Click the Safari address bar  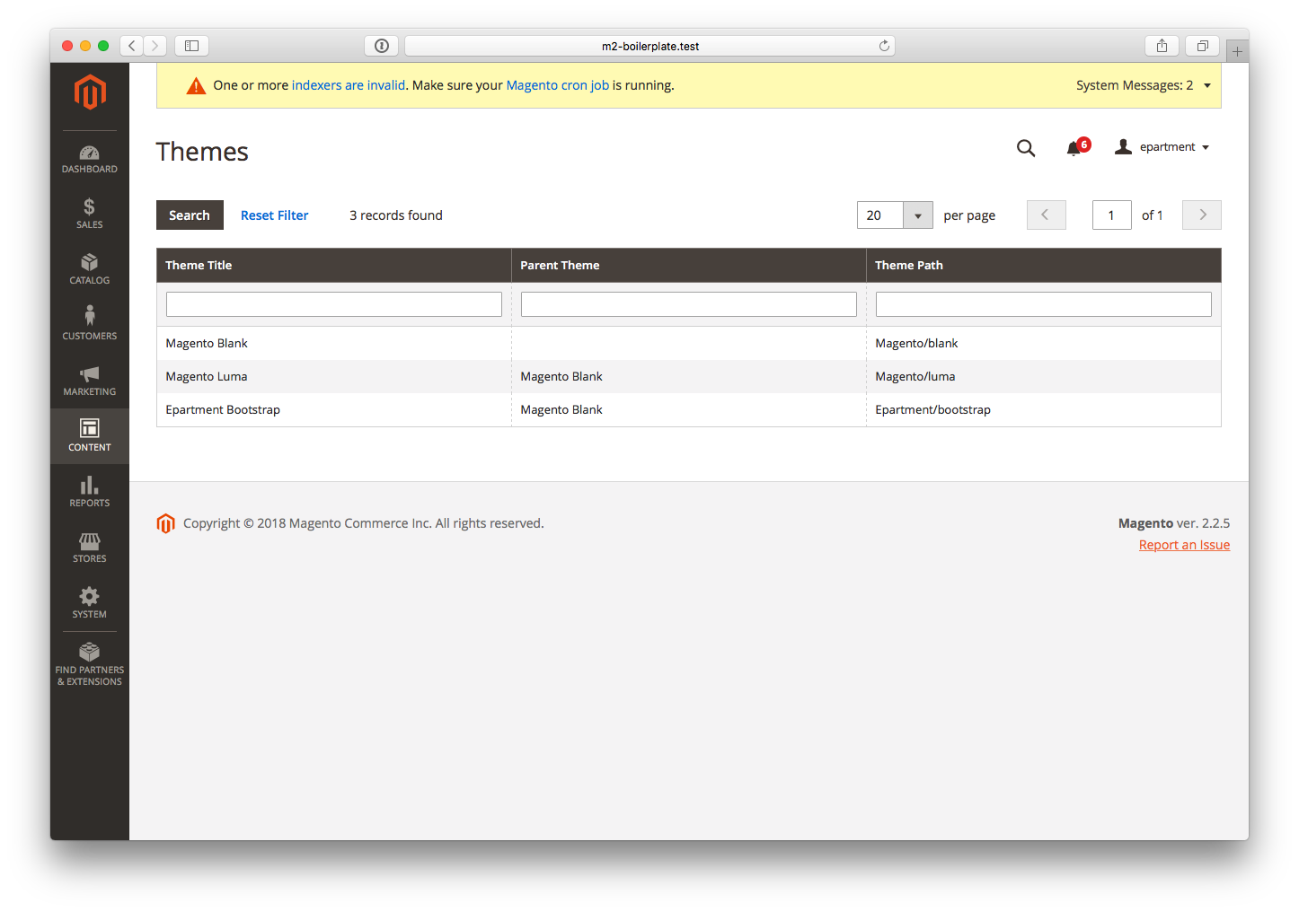pos(650,46)
